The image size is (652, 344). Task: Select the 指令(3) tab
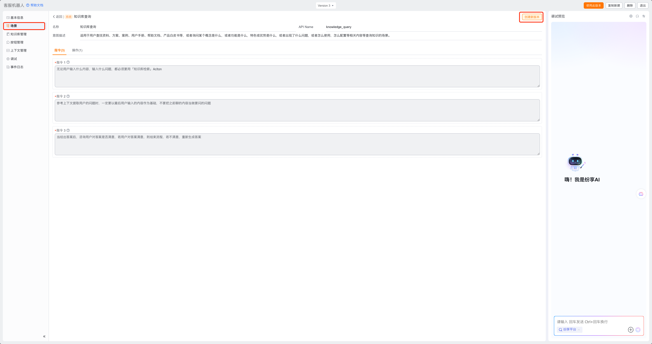pyautogui.click(x=59, y=50)
